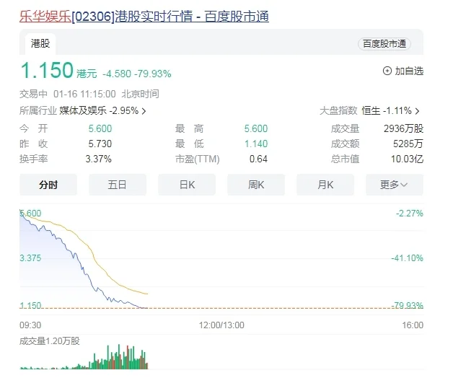Click the 百度股市通 badge button
The image size is (453, 378).
pos(384,44)
